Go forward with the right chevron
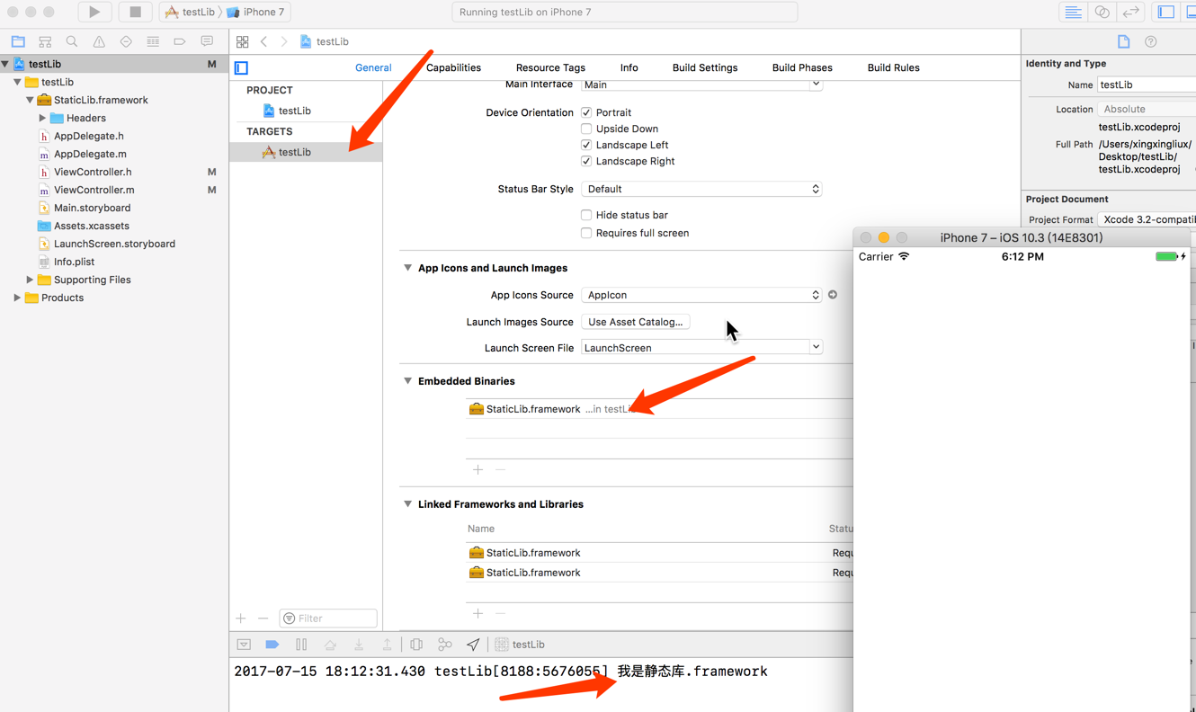 pos(284,41)
